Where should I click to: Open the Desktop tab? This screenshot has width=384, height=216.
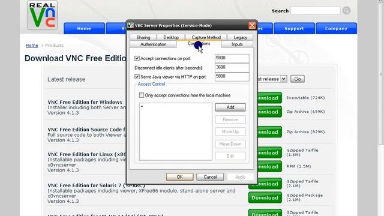tap(171, 37)
